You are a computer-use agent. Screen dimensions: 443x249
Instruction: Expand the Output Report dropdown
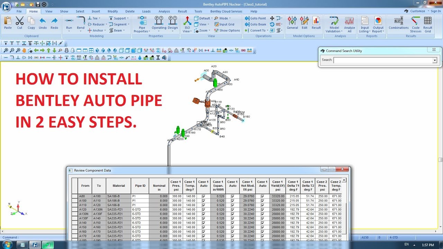pos(378,24)
